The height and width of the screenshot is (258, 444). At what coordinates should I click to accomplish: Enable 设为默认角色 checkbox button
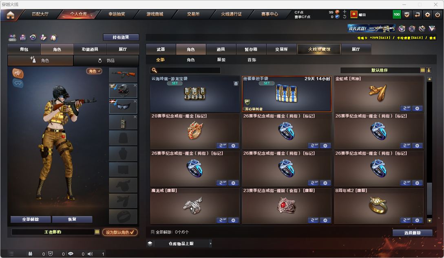pos(120,232)
